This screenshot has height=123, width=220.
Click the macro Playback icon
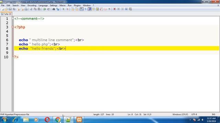122,9
